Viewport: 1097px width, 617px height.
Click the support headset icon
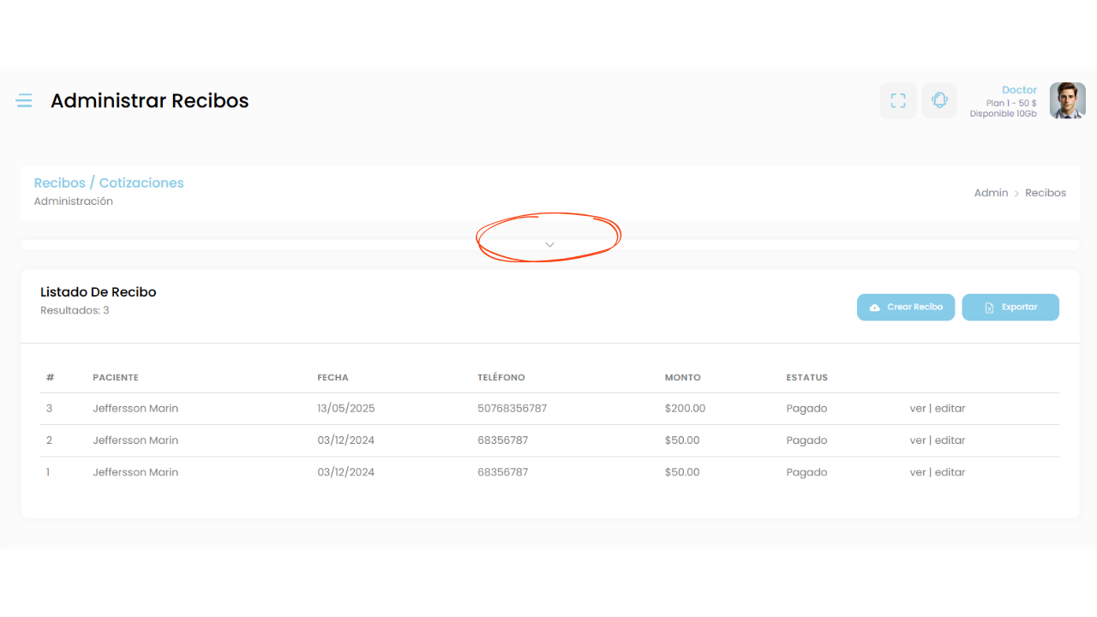click(939, 101)
